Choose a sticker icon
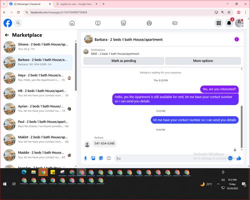This screenshot has width=250, height=200. 101,158
